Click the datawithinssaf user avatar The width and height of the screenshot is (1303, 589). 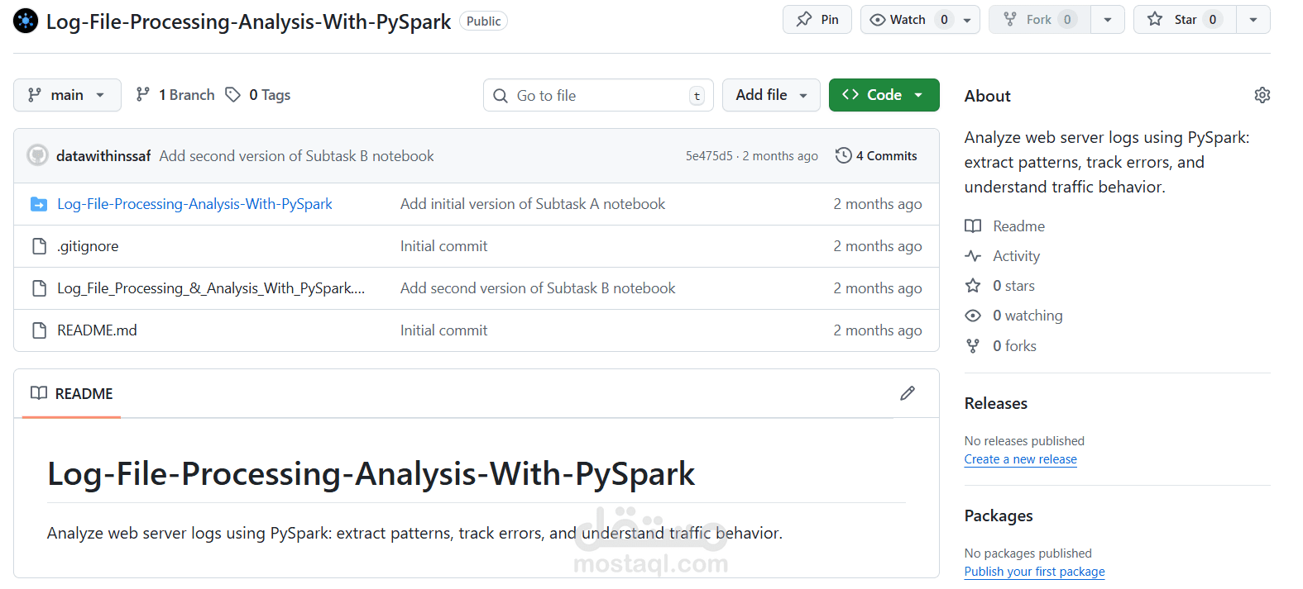point(37,155)
